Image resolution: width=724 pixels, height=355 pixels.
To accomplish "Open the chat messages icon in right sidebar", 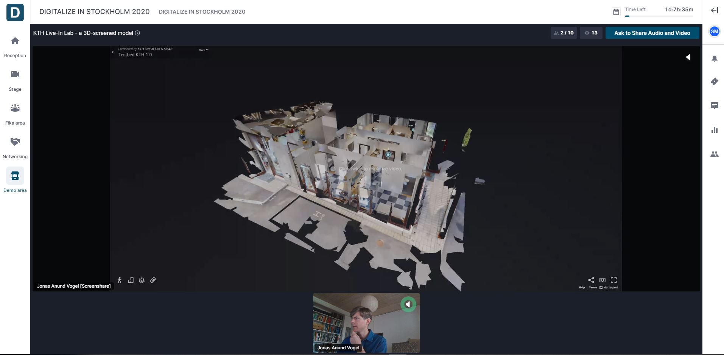I will tap(714, 106).
